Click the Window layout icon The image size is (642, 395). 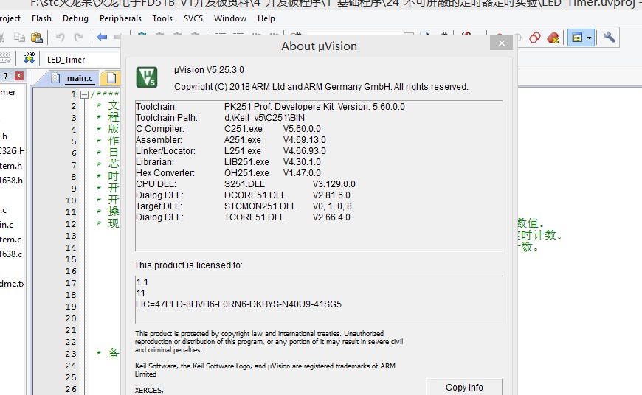(x=577, y=38)
